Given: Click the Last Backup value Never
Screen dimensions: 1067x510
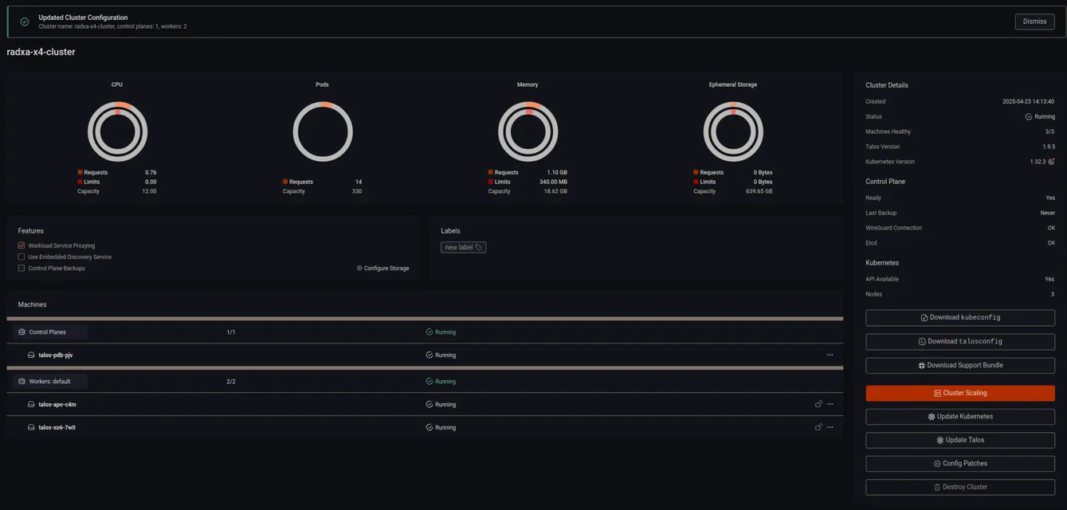Looking at the screenshot, I should tap(1048, 213).
